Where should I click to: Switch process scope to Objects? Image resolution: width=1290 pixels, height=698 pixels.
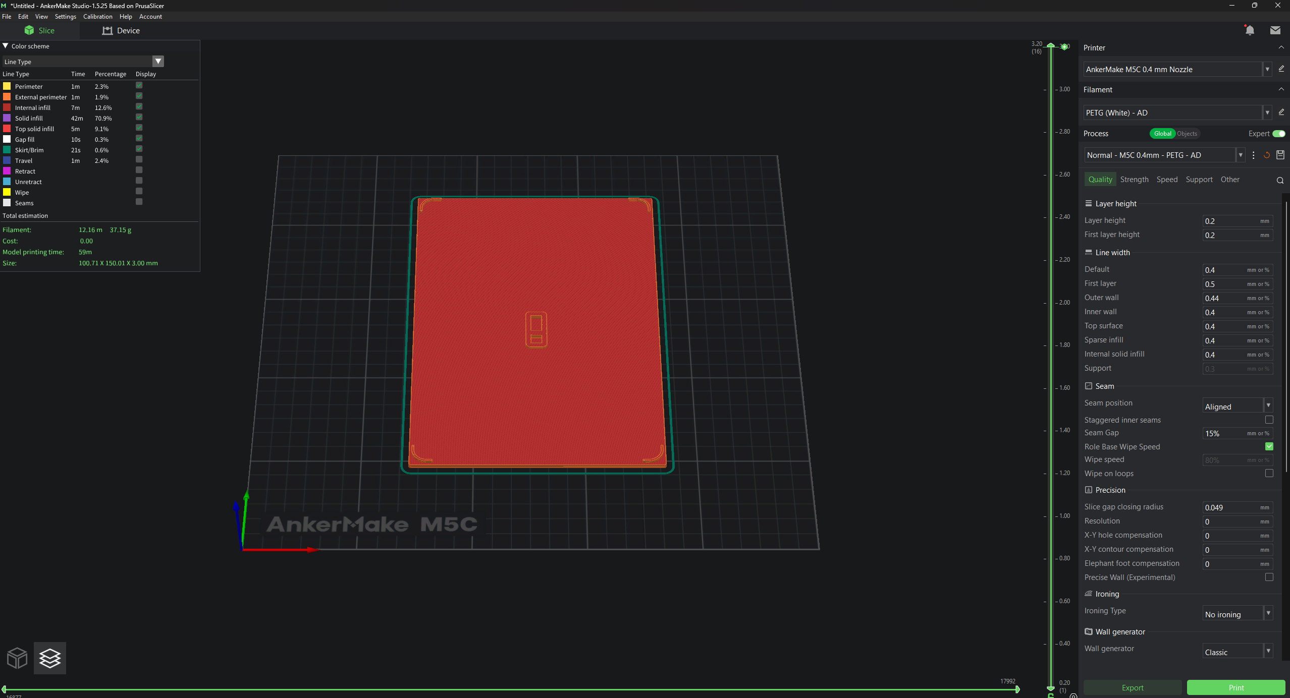[1187, 134]
